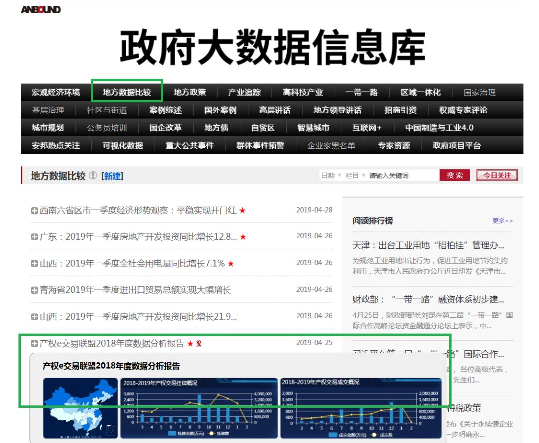
Task: Click red R badge on 产权e交易联盟 article
Action: coord(199,343)
